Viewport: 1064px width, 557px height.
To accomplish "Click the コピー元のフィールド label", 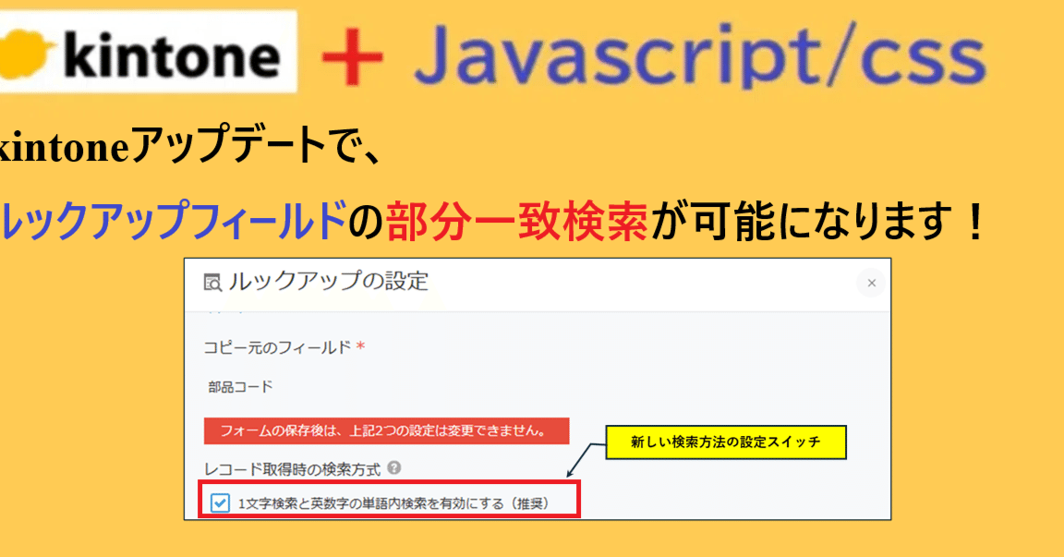I will pyautogui.click(x=277, y=347).
